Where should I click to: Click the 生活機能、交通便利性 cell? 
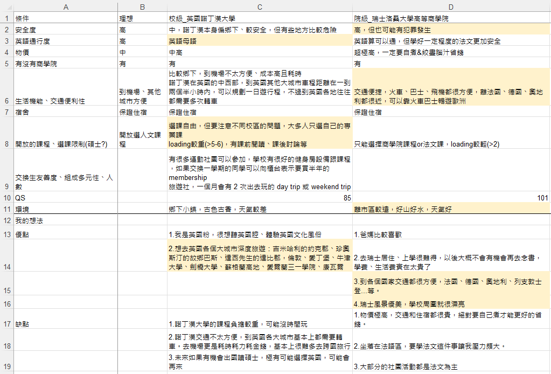[66, 87]
